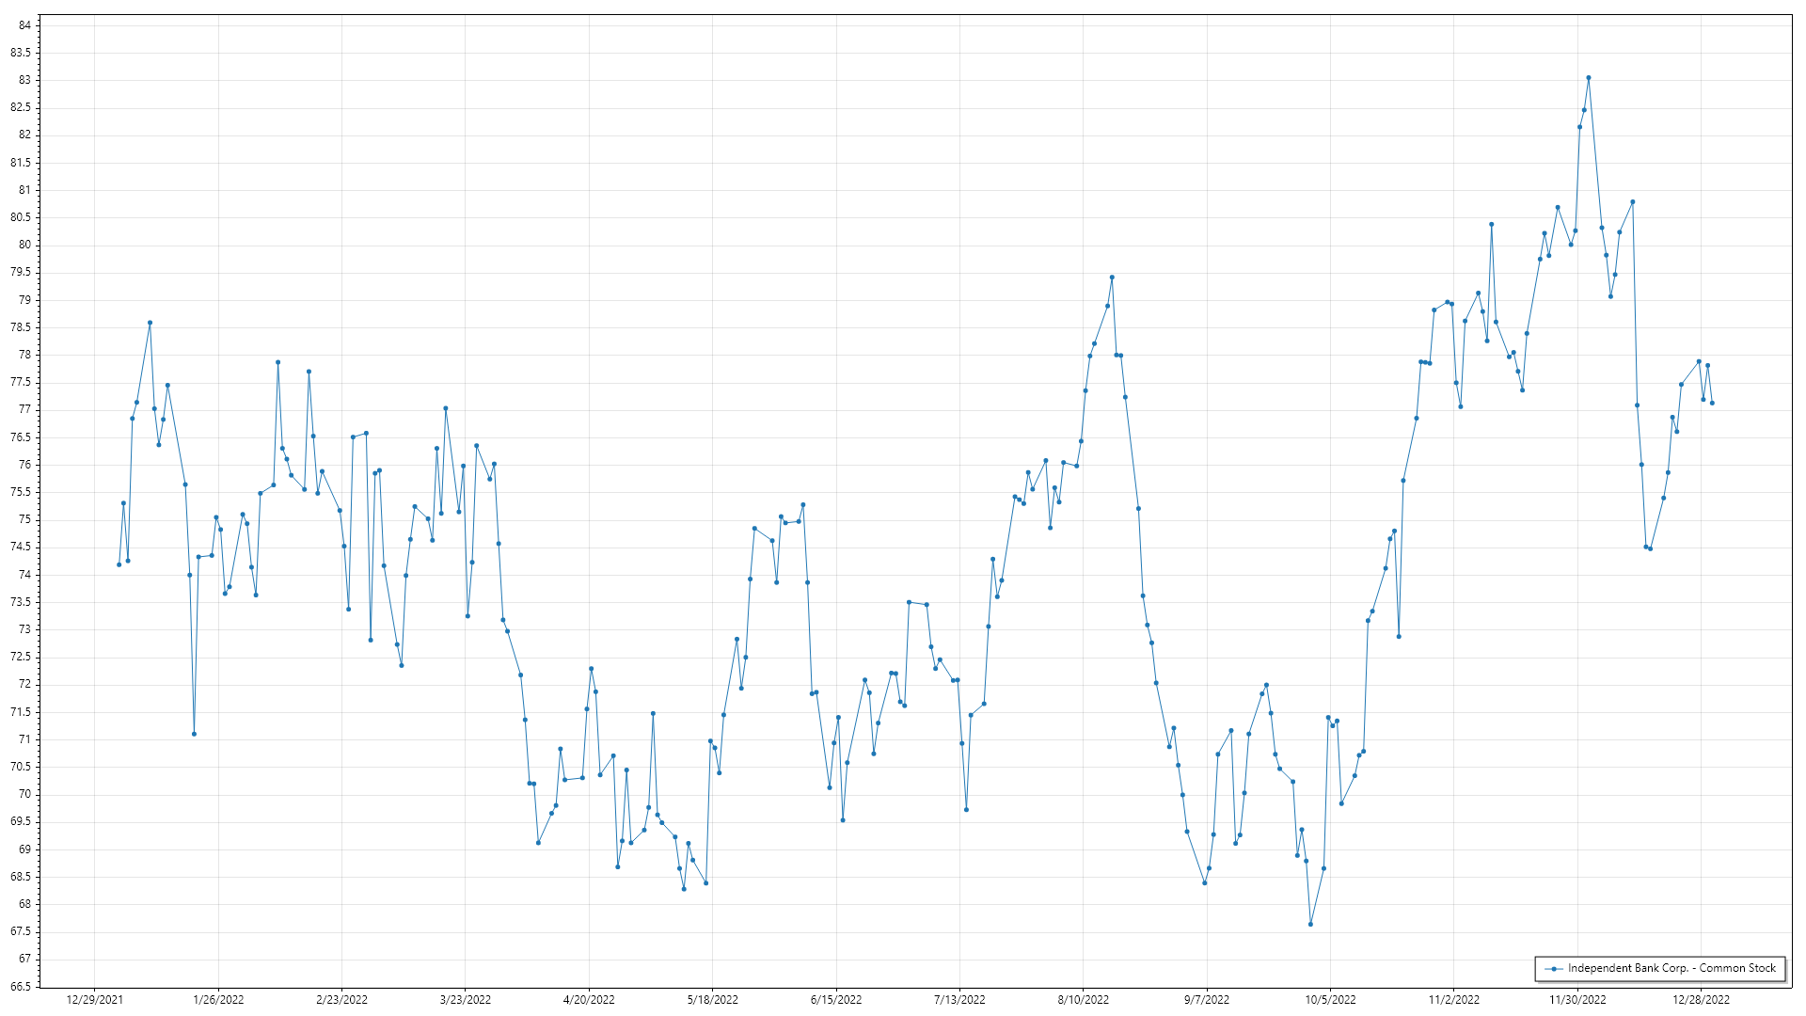The image size is (1806, 1016).
Task: Click the 11/30/2022 x-axis date label
Action: (x=1577, y=1000)
